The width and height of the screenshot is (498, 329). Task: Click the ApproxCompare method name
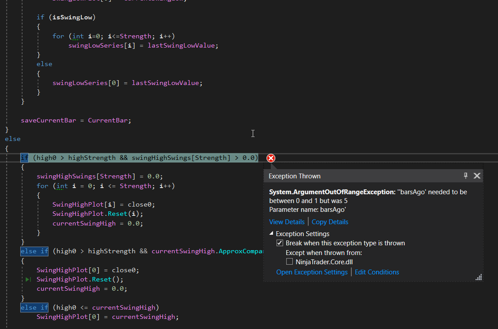(x=241, y=251)
